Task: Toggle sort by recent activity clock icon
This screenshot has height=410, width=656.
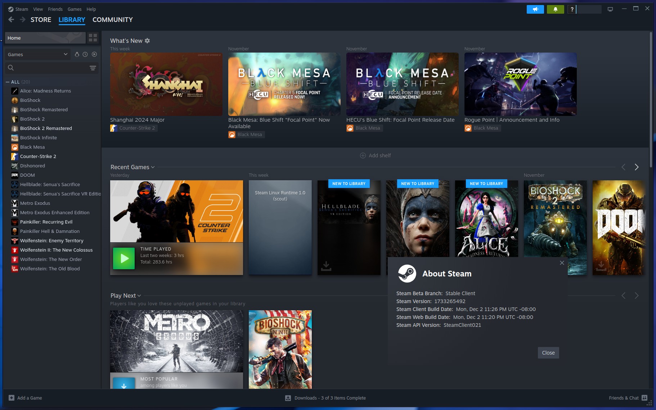Action: click(x=85, y=54)
